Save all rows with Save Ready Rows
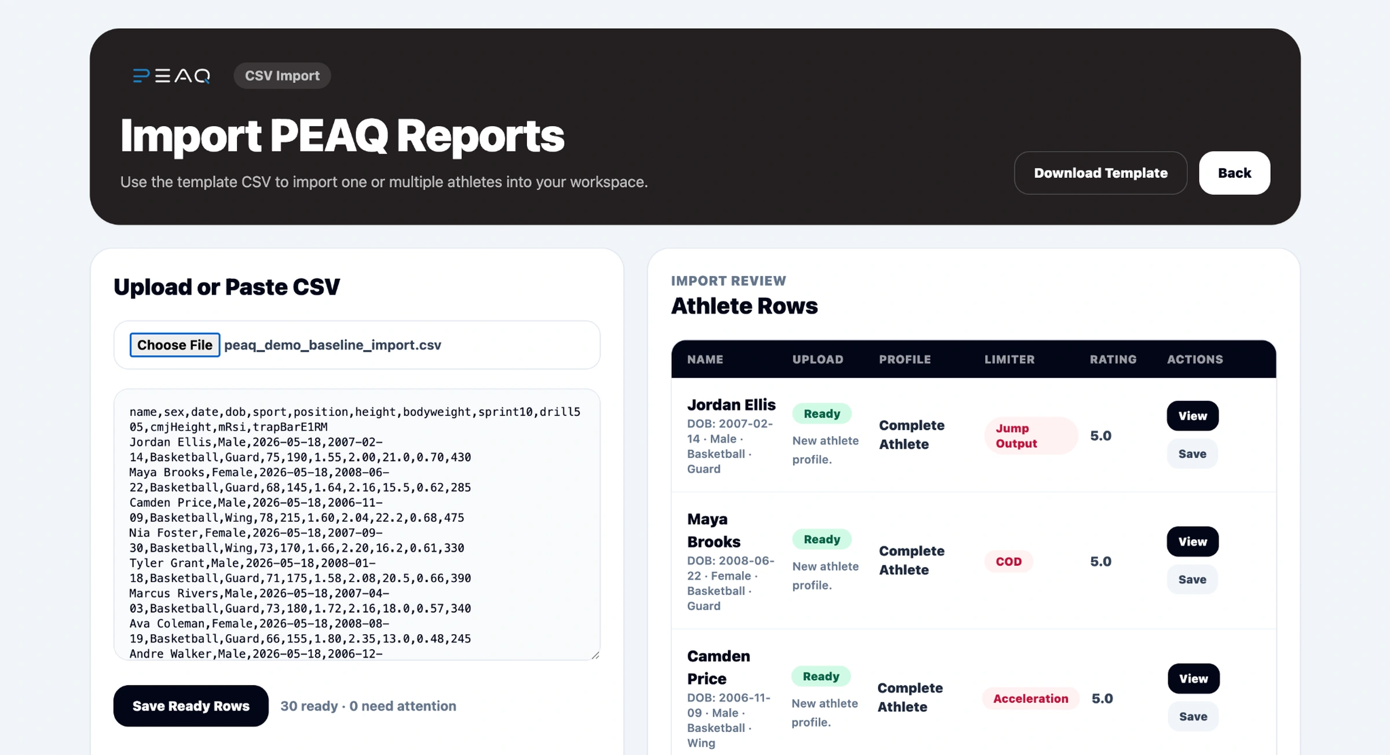Viewport: 1390px width, 755px height. tap(191, 706)
